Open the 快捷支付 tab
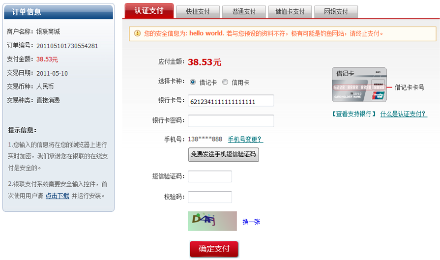 198,12
